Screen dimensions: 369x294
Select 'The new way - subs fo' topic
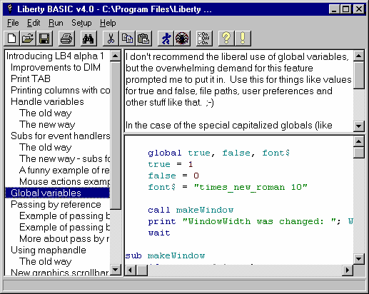coord(64,159)
